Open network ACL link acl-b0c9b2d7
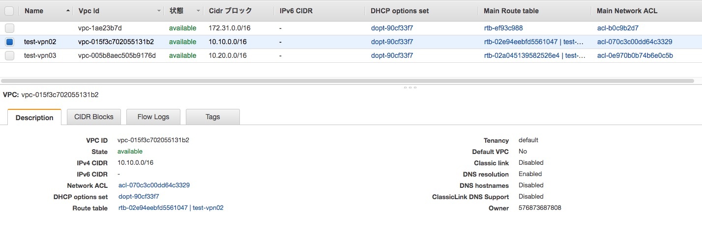The image size is (702, 231). (617, 28)
